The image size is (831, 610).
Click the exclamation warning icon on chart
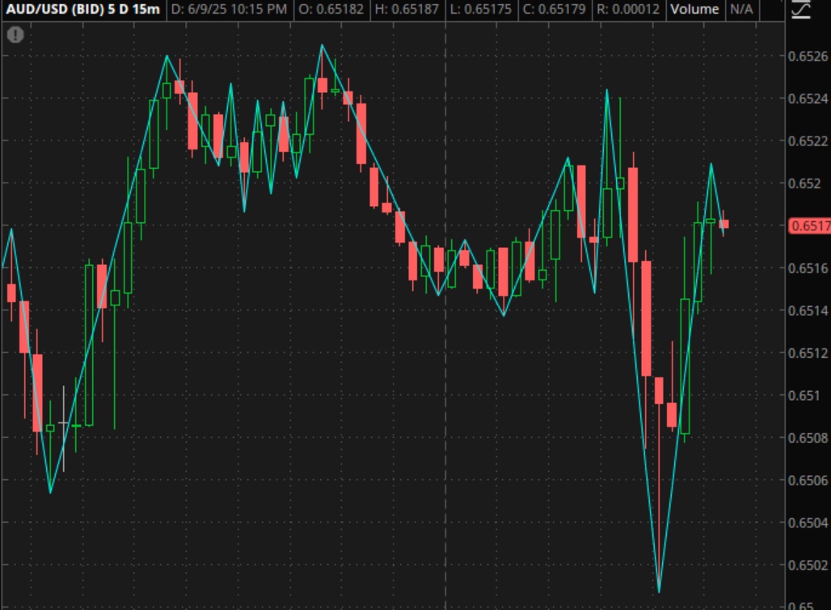pyautogui.click(x=15, y=35)
